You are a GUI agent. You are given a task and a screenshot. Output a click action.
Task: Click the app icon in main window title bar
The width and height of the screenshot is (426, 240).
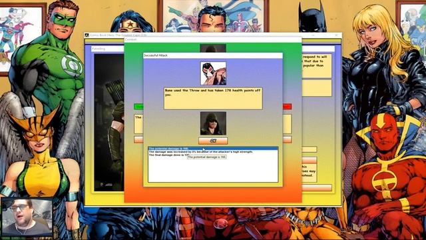pyautogui.click(x=87, y=35)
